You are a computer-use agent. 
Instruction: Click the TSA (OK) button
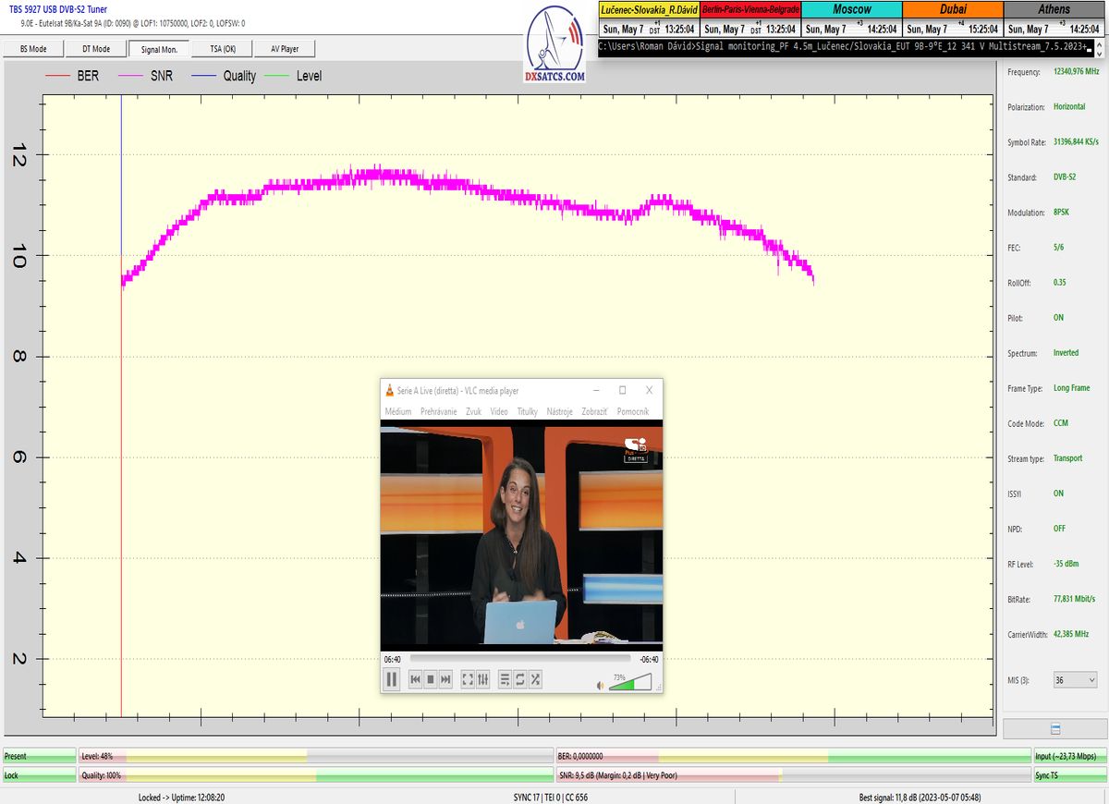point(224,49)
